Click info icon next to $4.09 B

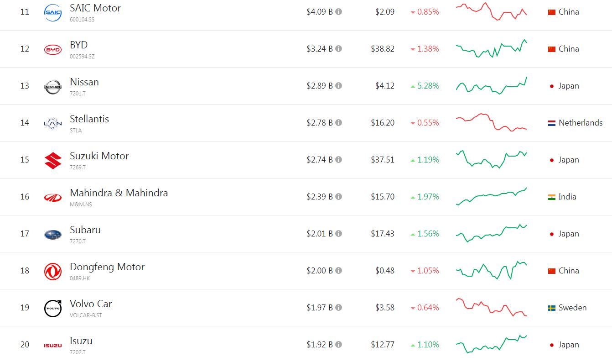point(338,12)
